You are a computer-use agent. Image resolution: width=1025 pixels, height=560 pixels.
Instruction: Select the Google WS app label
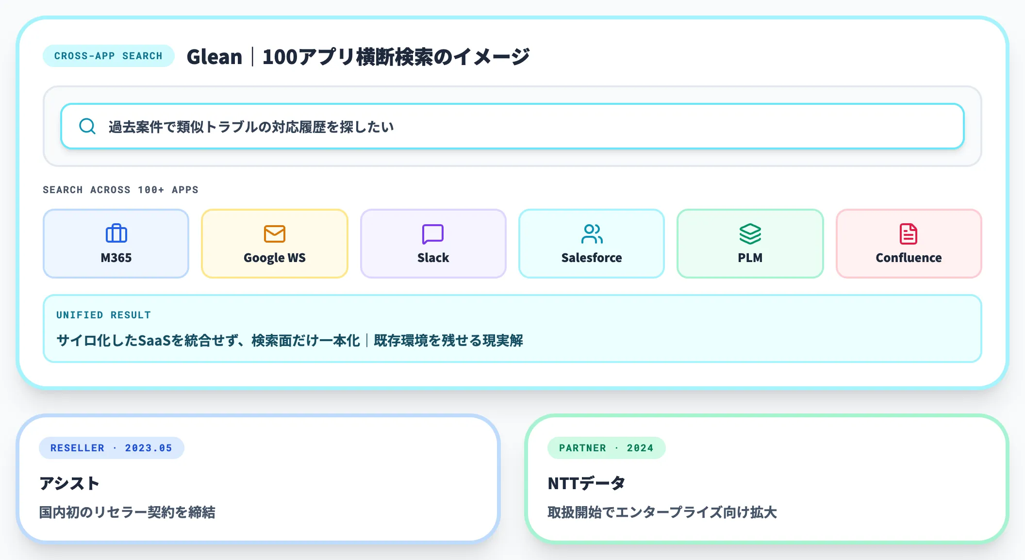pyautogui.click(x=275, y=258)
